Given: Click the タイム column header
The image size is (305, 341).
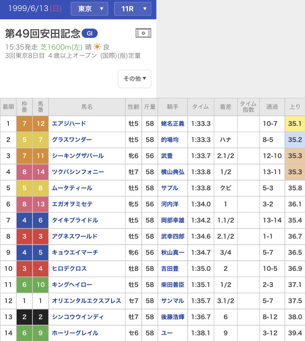Looking at the screenshot, I should click(x=200, y=107).
